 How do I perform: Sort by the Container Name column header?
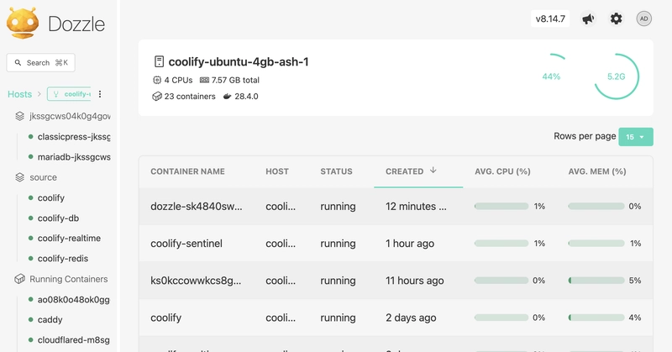187,171
